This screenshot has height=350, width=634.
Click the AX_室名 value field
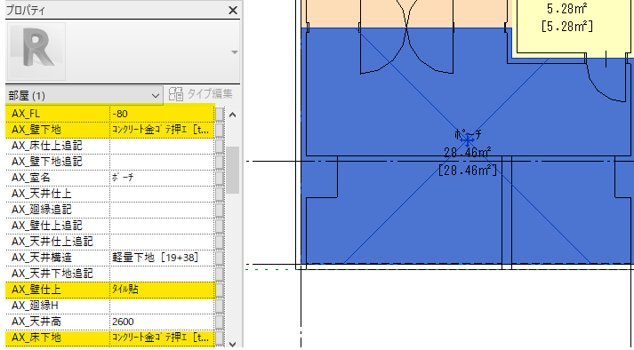pos(162,178)
